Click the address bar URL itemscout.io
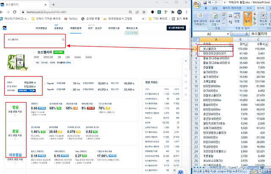 [x=46, y=12]
